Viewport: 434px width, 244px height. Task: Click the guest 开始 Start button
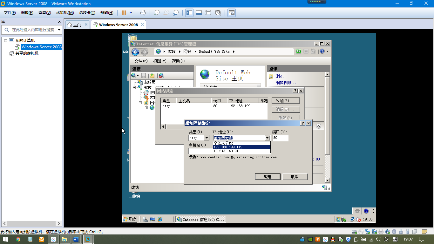click(x=130, y=219)
